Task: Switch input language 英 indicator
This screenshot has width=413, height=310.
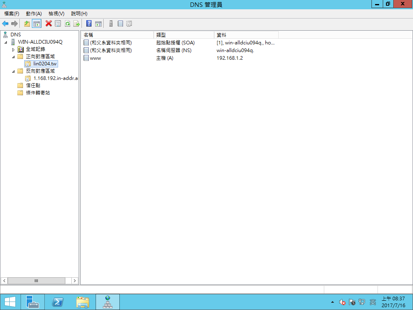Action: pyautogui.click(x=373, y=302)
